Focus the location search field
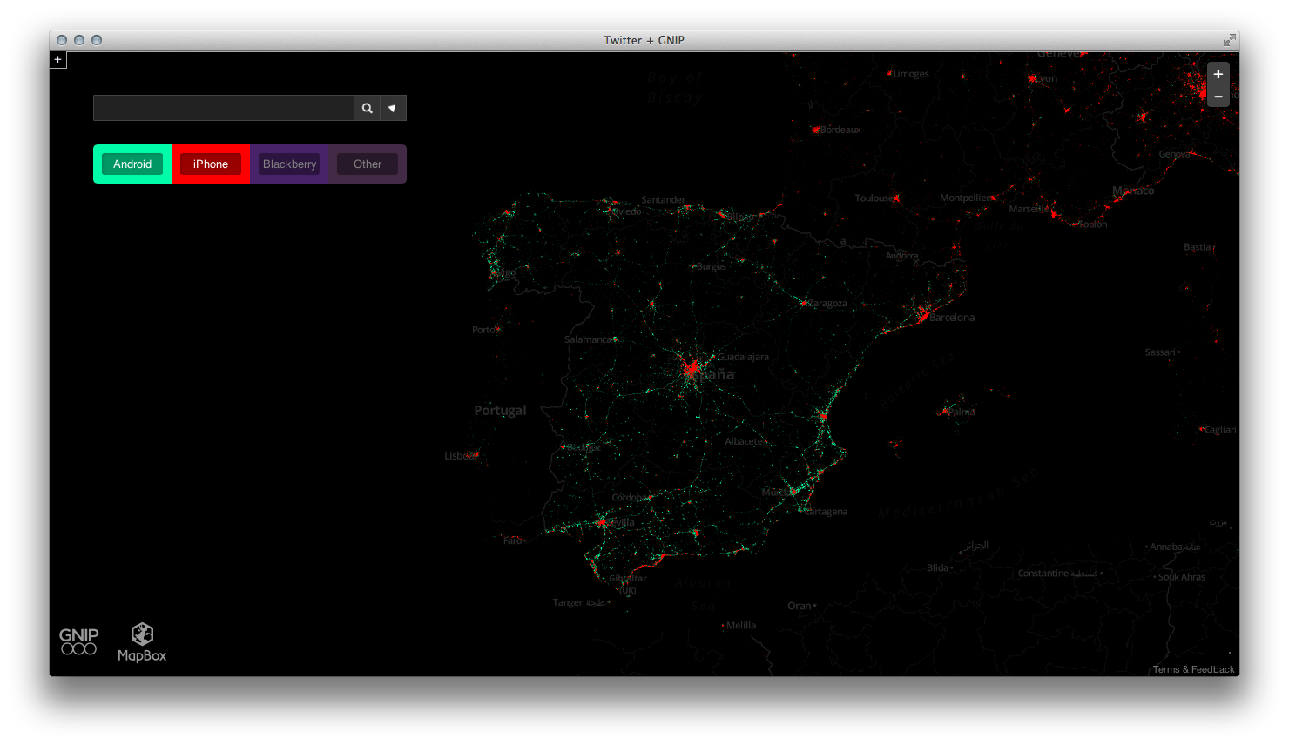This screenshot has height=745, width=1289. [224, 108]
